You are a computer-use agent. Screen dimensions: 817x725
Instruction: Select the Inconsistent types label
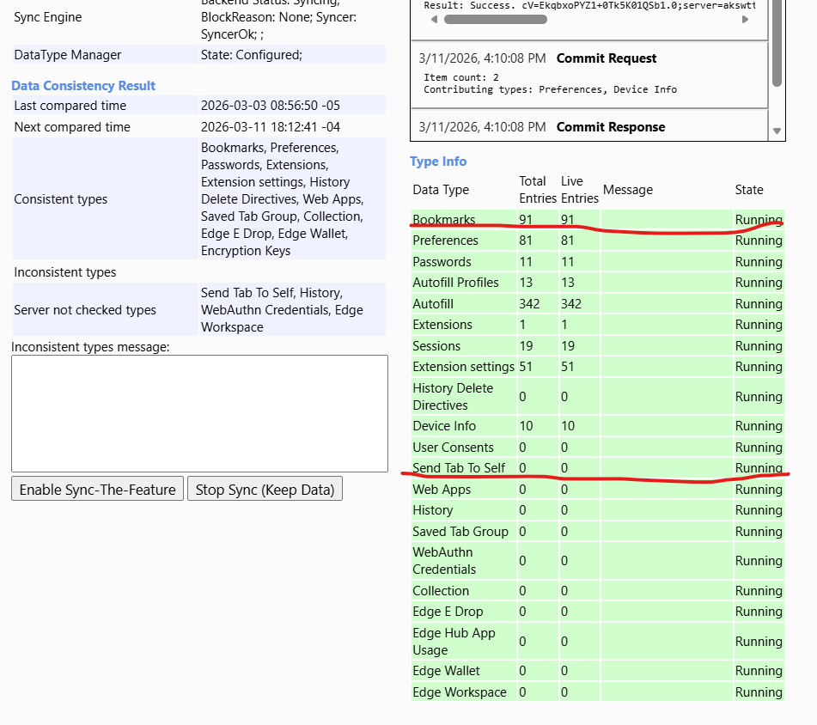[x=65, y=271]
